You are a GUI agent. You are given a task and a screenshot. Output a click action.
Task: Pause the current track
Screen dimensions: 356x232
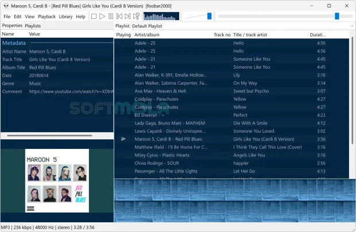[111, 16]
